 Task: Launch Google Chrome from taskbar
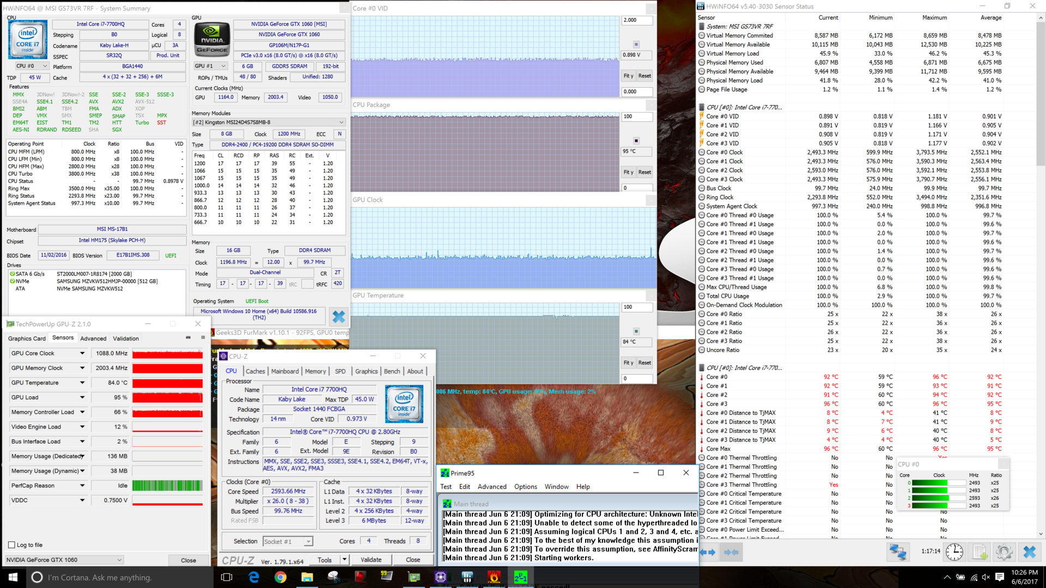pyautogui.click(x=280, y=577)
